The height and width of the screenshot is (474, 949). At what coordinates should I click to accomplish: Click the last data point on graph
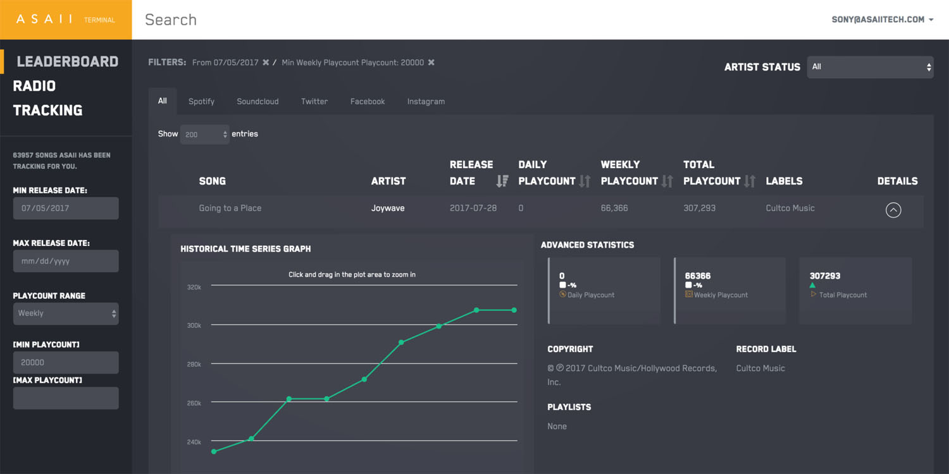pos(514,310)
